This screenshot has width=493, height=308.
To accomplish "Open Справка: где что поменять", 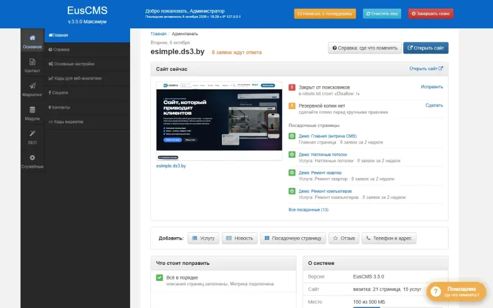I will coord(365,48).
